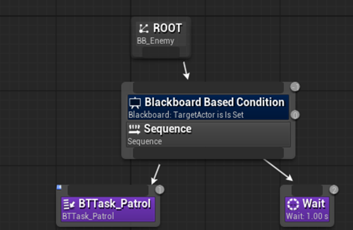Click the BTTask_Patrol top input pin
This screenshot has height=230, width=353.
pyautogui.click(x=108, y=190)
